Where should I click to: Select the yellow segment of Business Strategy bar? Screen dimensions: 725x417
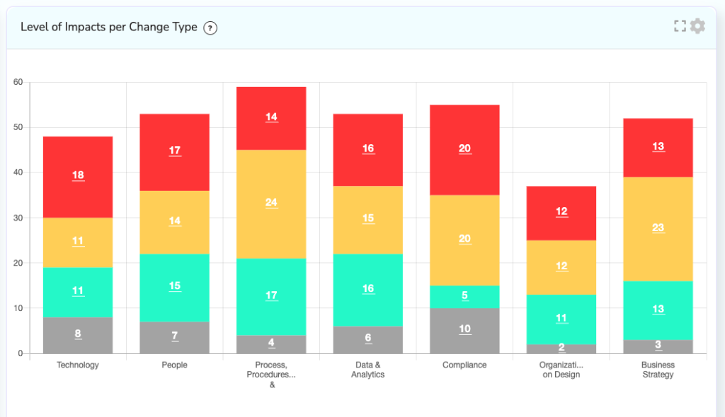coord(658,228)
